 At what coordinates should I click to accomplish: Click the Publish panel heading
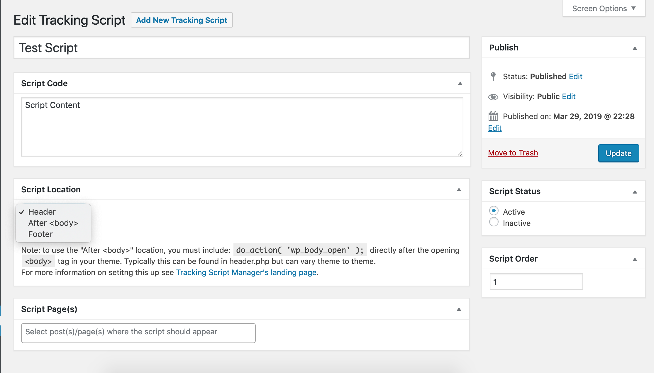(504, 48)
